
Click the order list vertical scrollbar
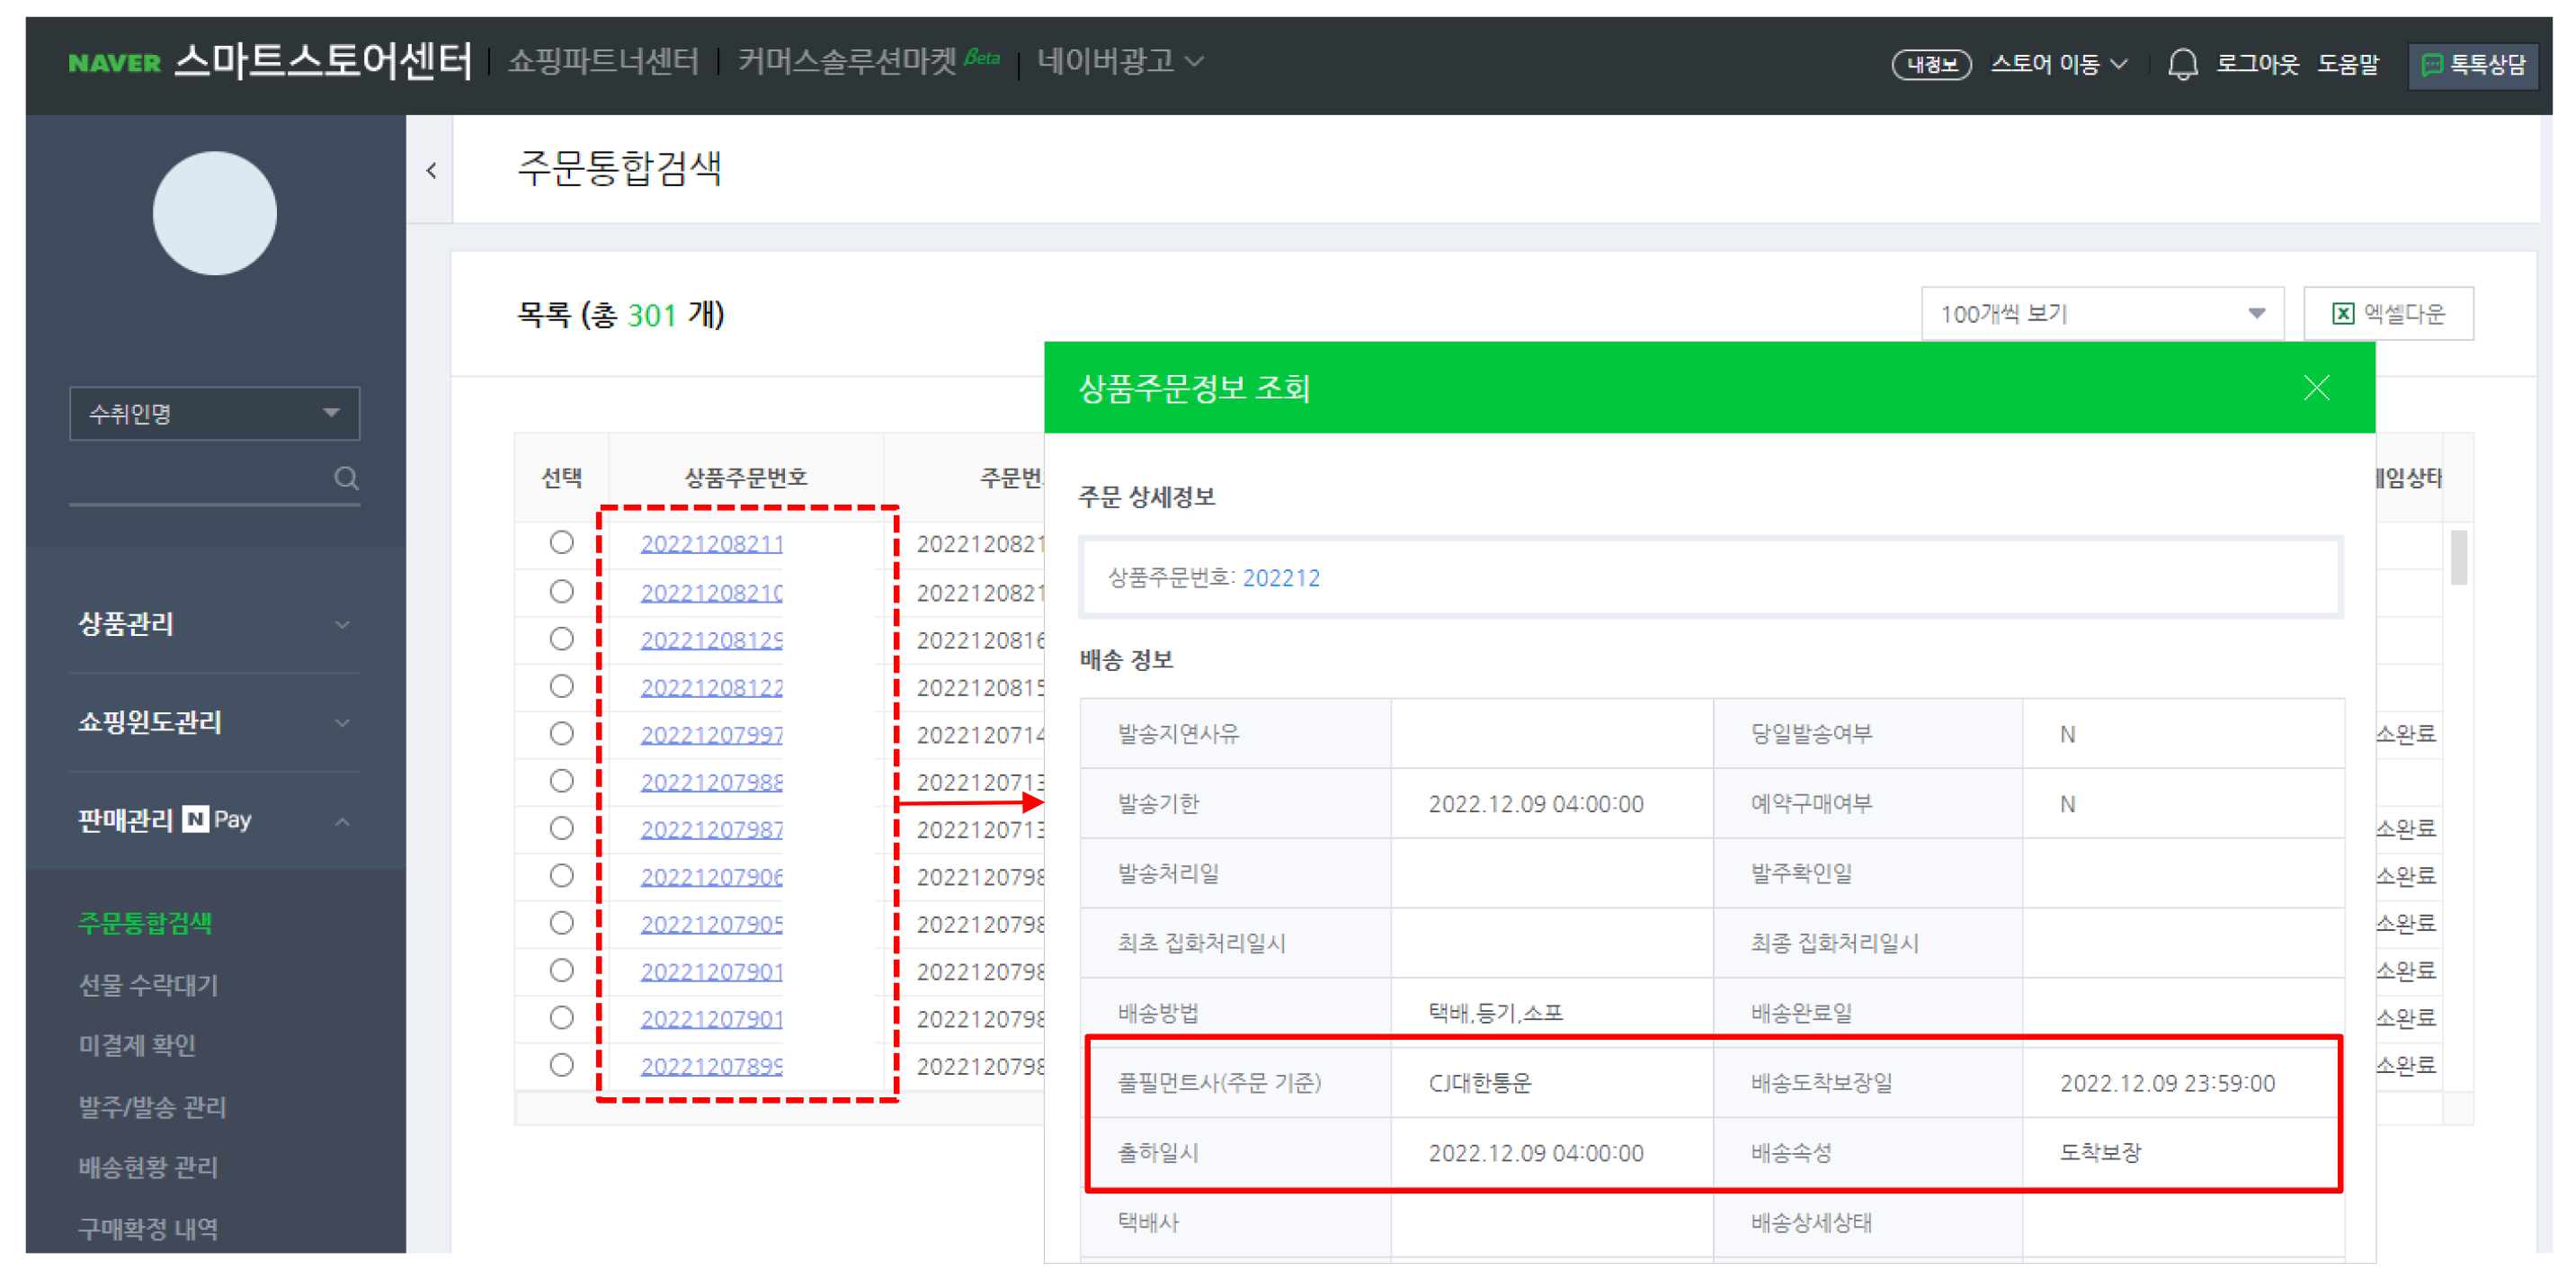click(x=2457, y=557)
